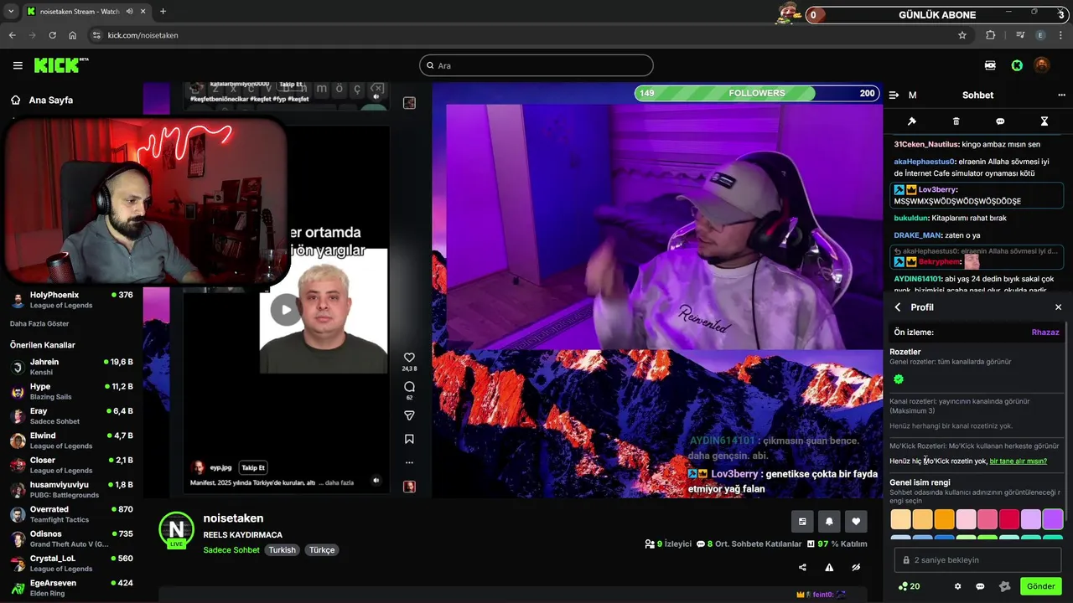
Task: Open reel comments icon showing 62
Action: click(409, 387)
